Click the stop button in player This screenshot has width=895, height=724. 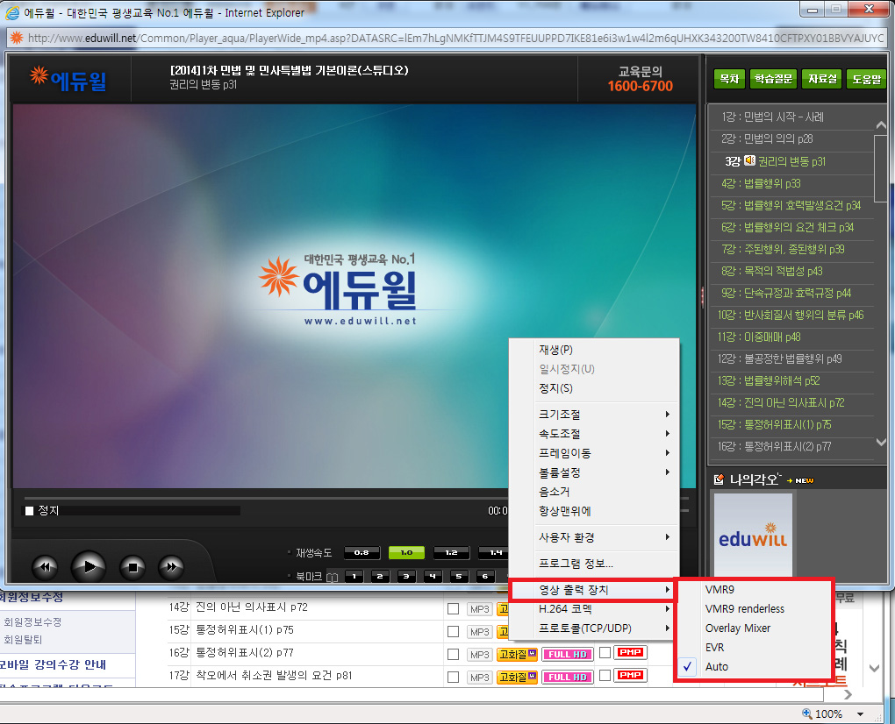[x=132, y=567]
